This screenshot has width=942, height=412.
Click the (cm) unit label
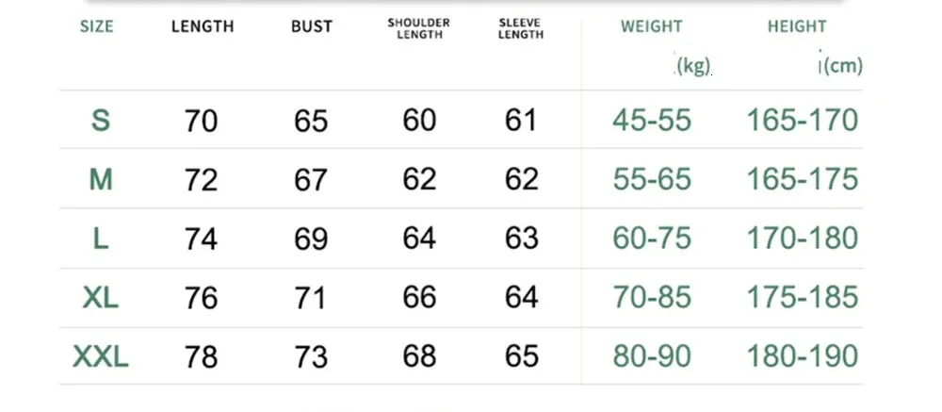click(x=841, y=67)
